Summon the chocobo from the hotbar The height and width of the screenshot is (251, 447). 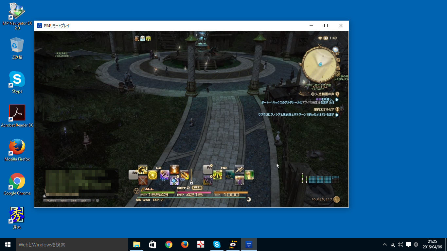pos(249,175)
